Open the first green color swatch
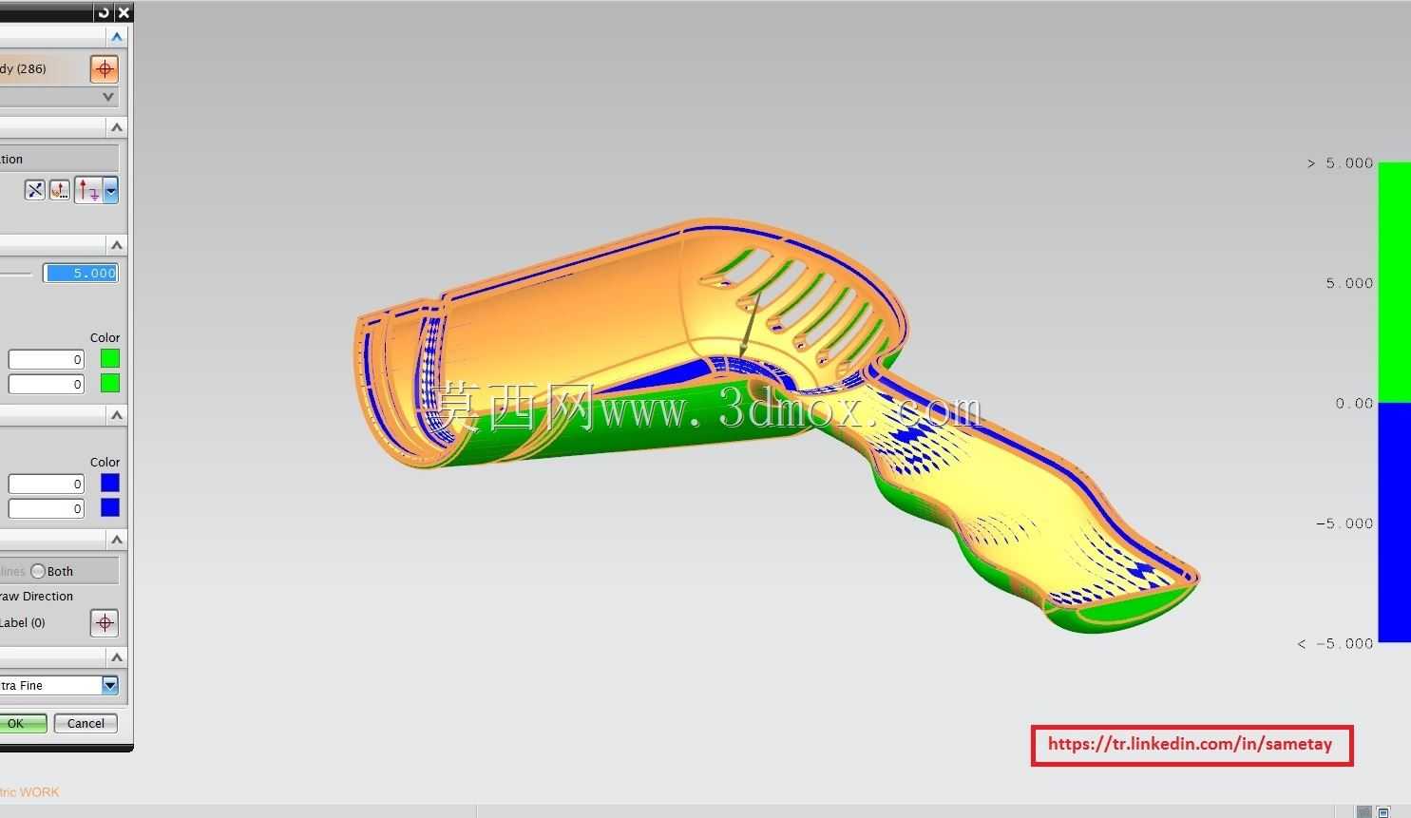This screenshot has height=818, width=1411. 110,358
